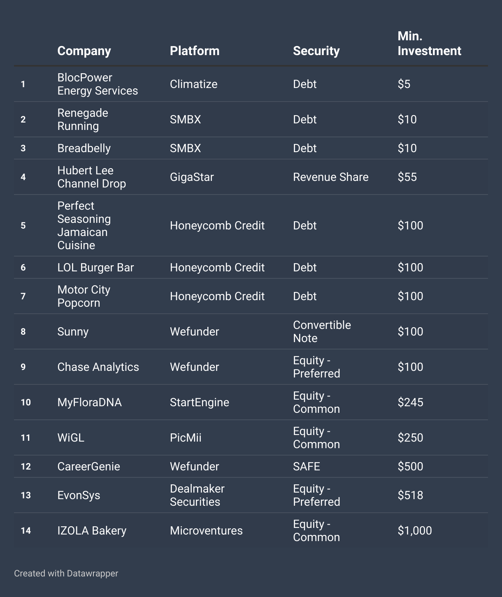Select the Revenue Share security cell
The width and height of the screenshot is (502, 597).
331,177
